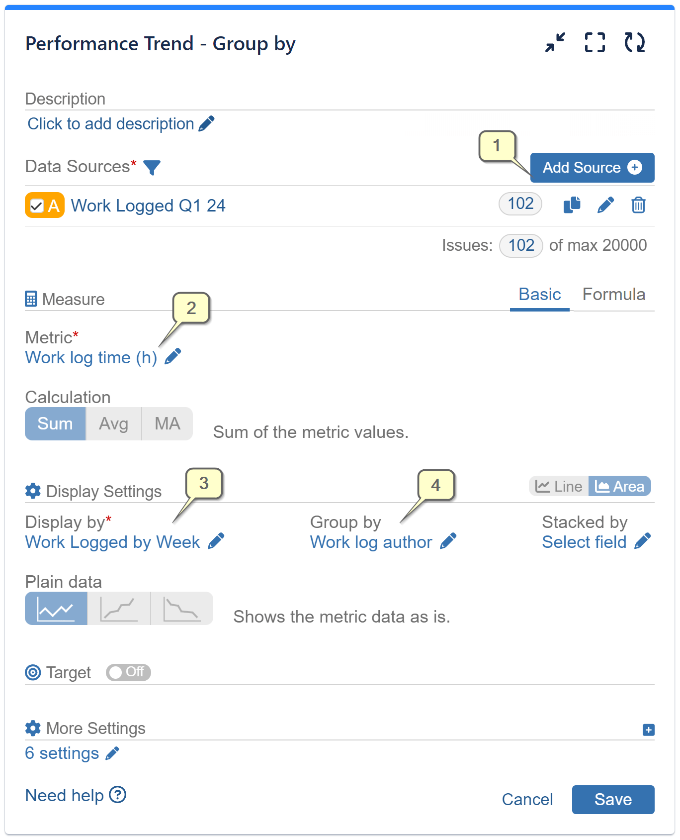Click the More Settings gear icon
Screen dimensions: 680x840
[x=33, y=729]
